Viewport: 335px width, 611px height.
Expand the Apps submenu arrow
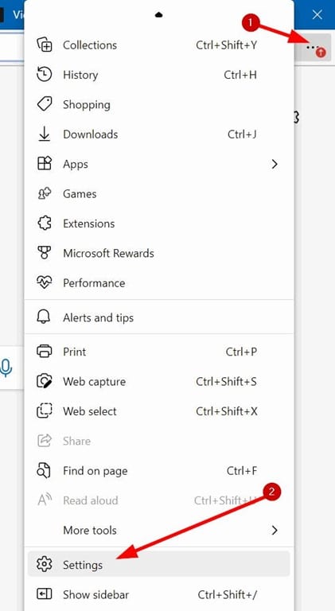pos(275,164)
